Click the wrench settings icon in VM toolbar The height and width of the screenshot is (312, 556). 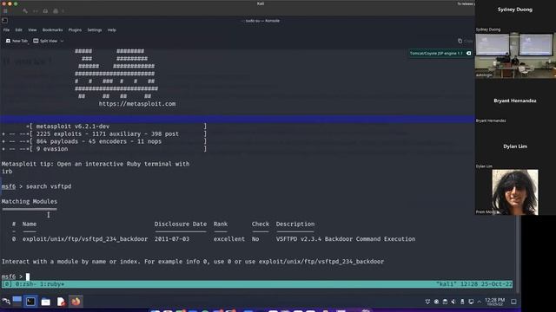point(25,11)
